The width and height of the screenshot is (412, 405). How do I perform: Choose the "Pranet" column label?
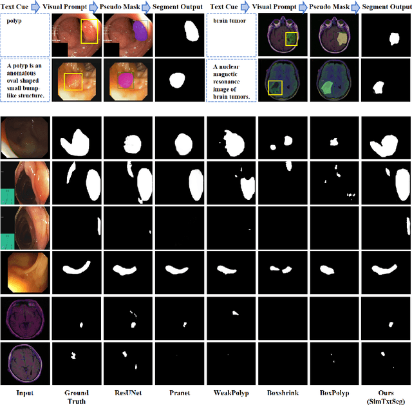[x=179, y=391]
